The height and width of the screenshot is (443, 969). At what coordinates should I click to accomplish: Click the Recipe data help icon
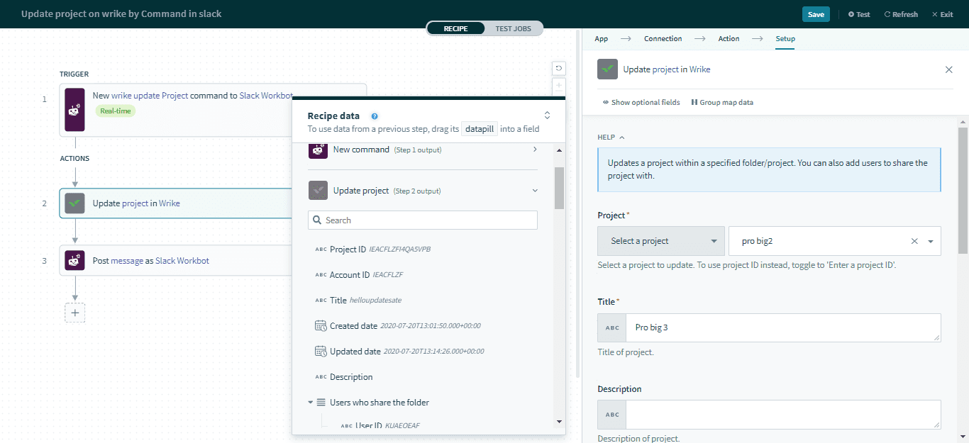pos(375,116)
